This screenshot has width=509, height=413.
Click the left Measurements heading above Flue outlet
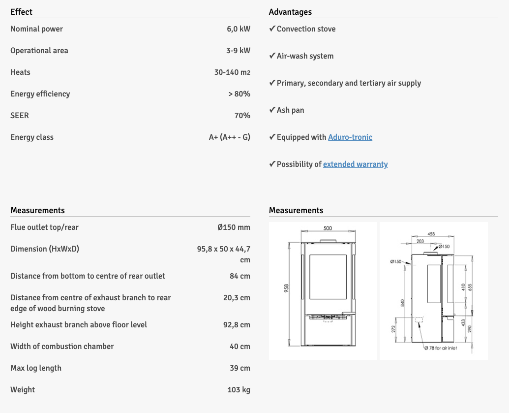(x=37, y=210)
